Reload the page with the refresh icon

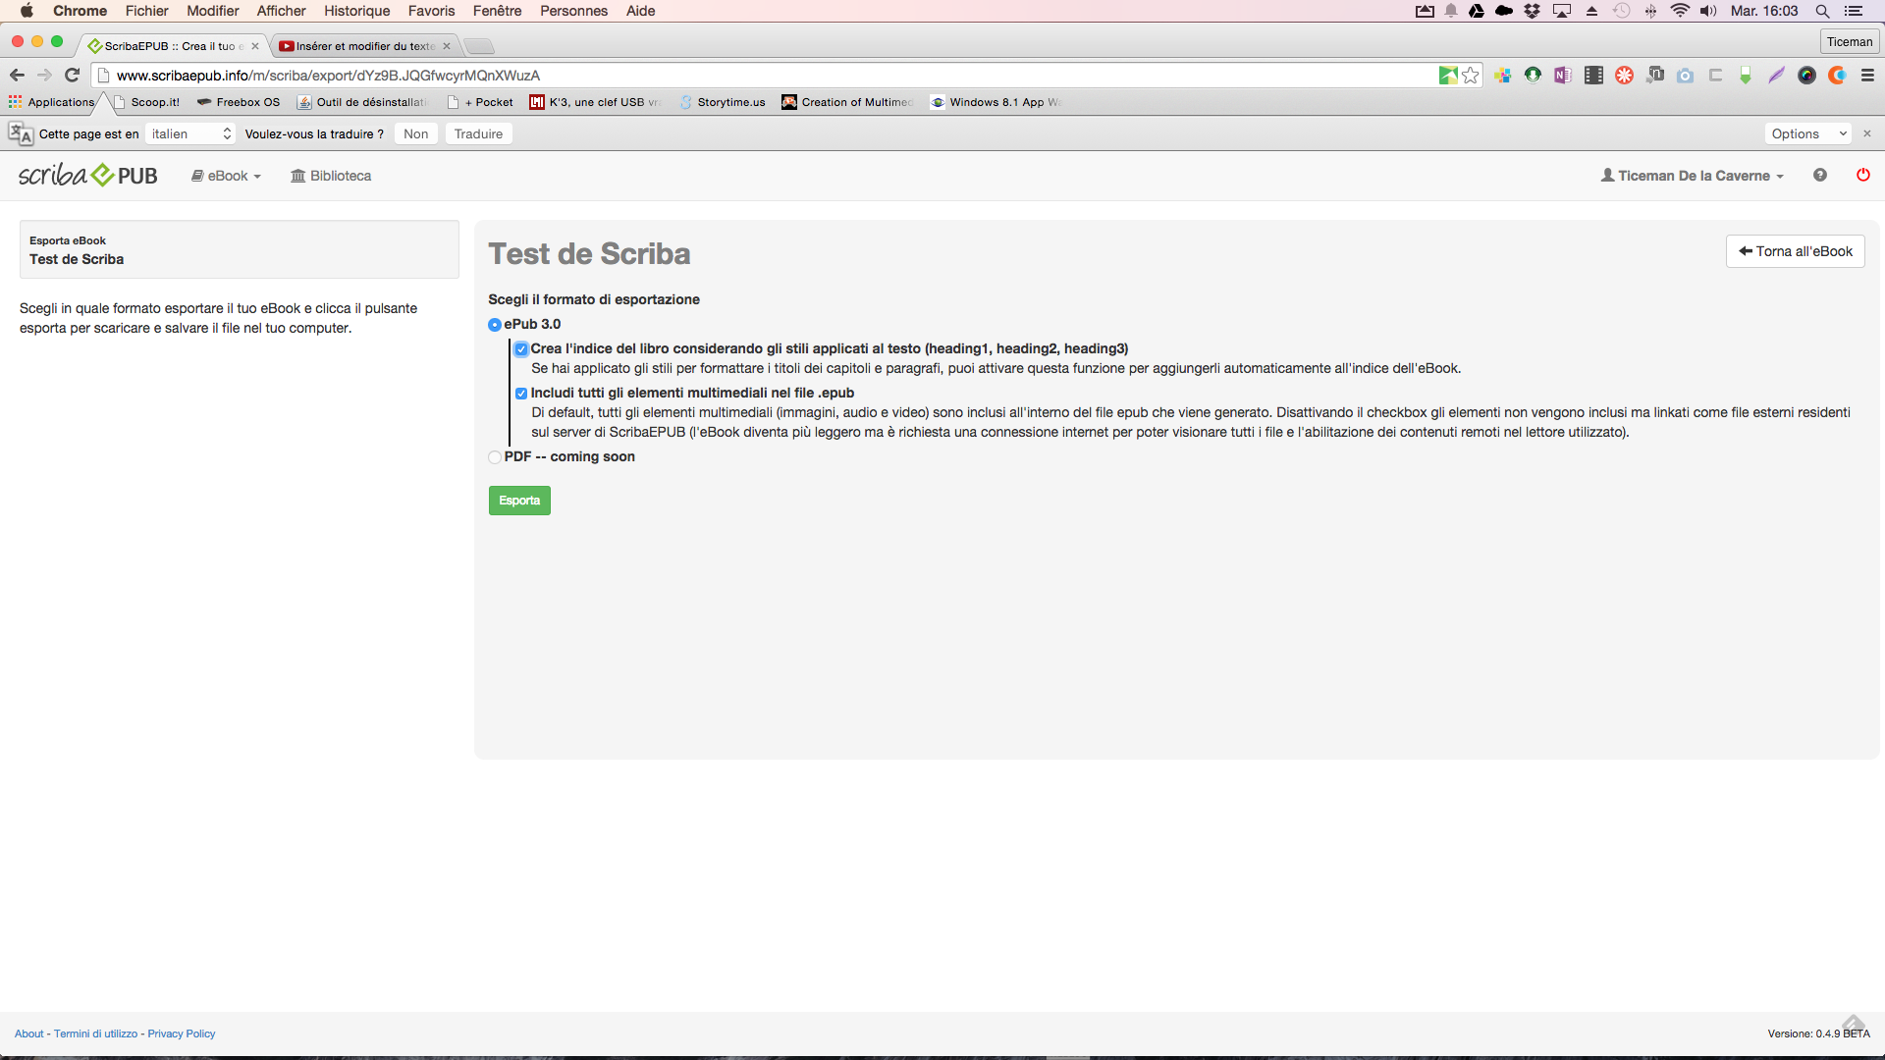point(72,76)
